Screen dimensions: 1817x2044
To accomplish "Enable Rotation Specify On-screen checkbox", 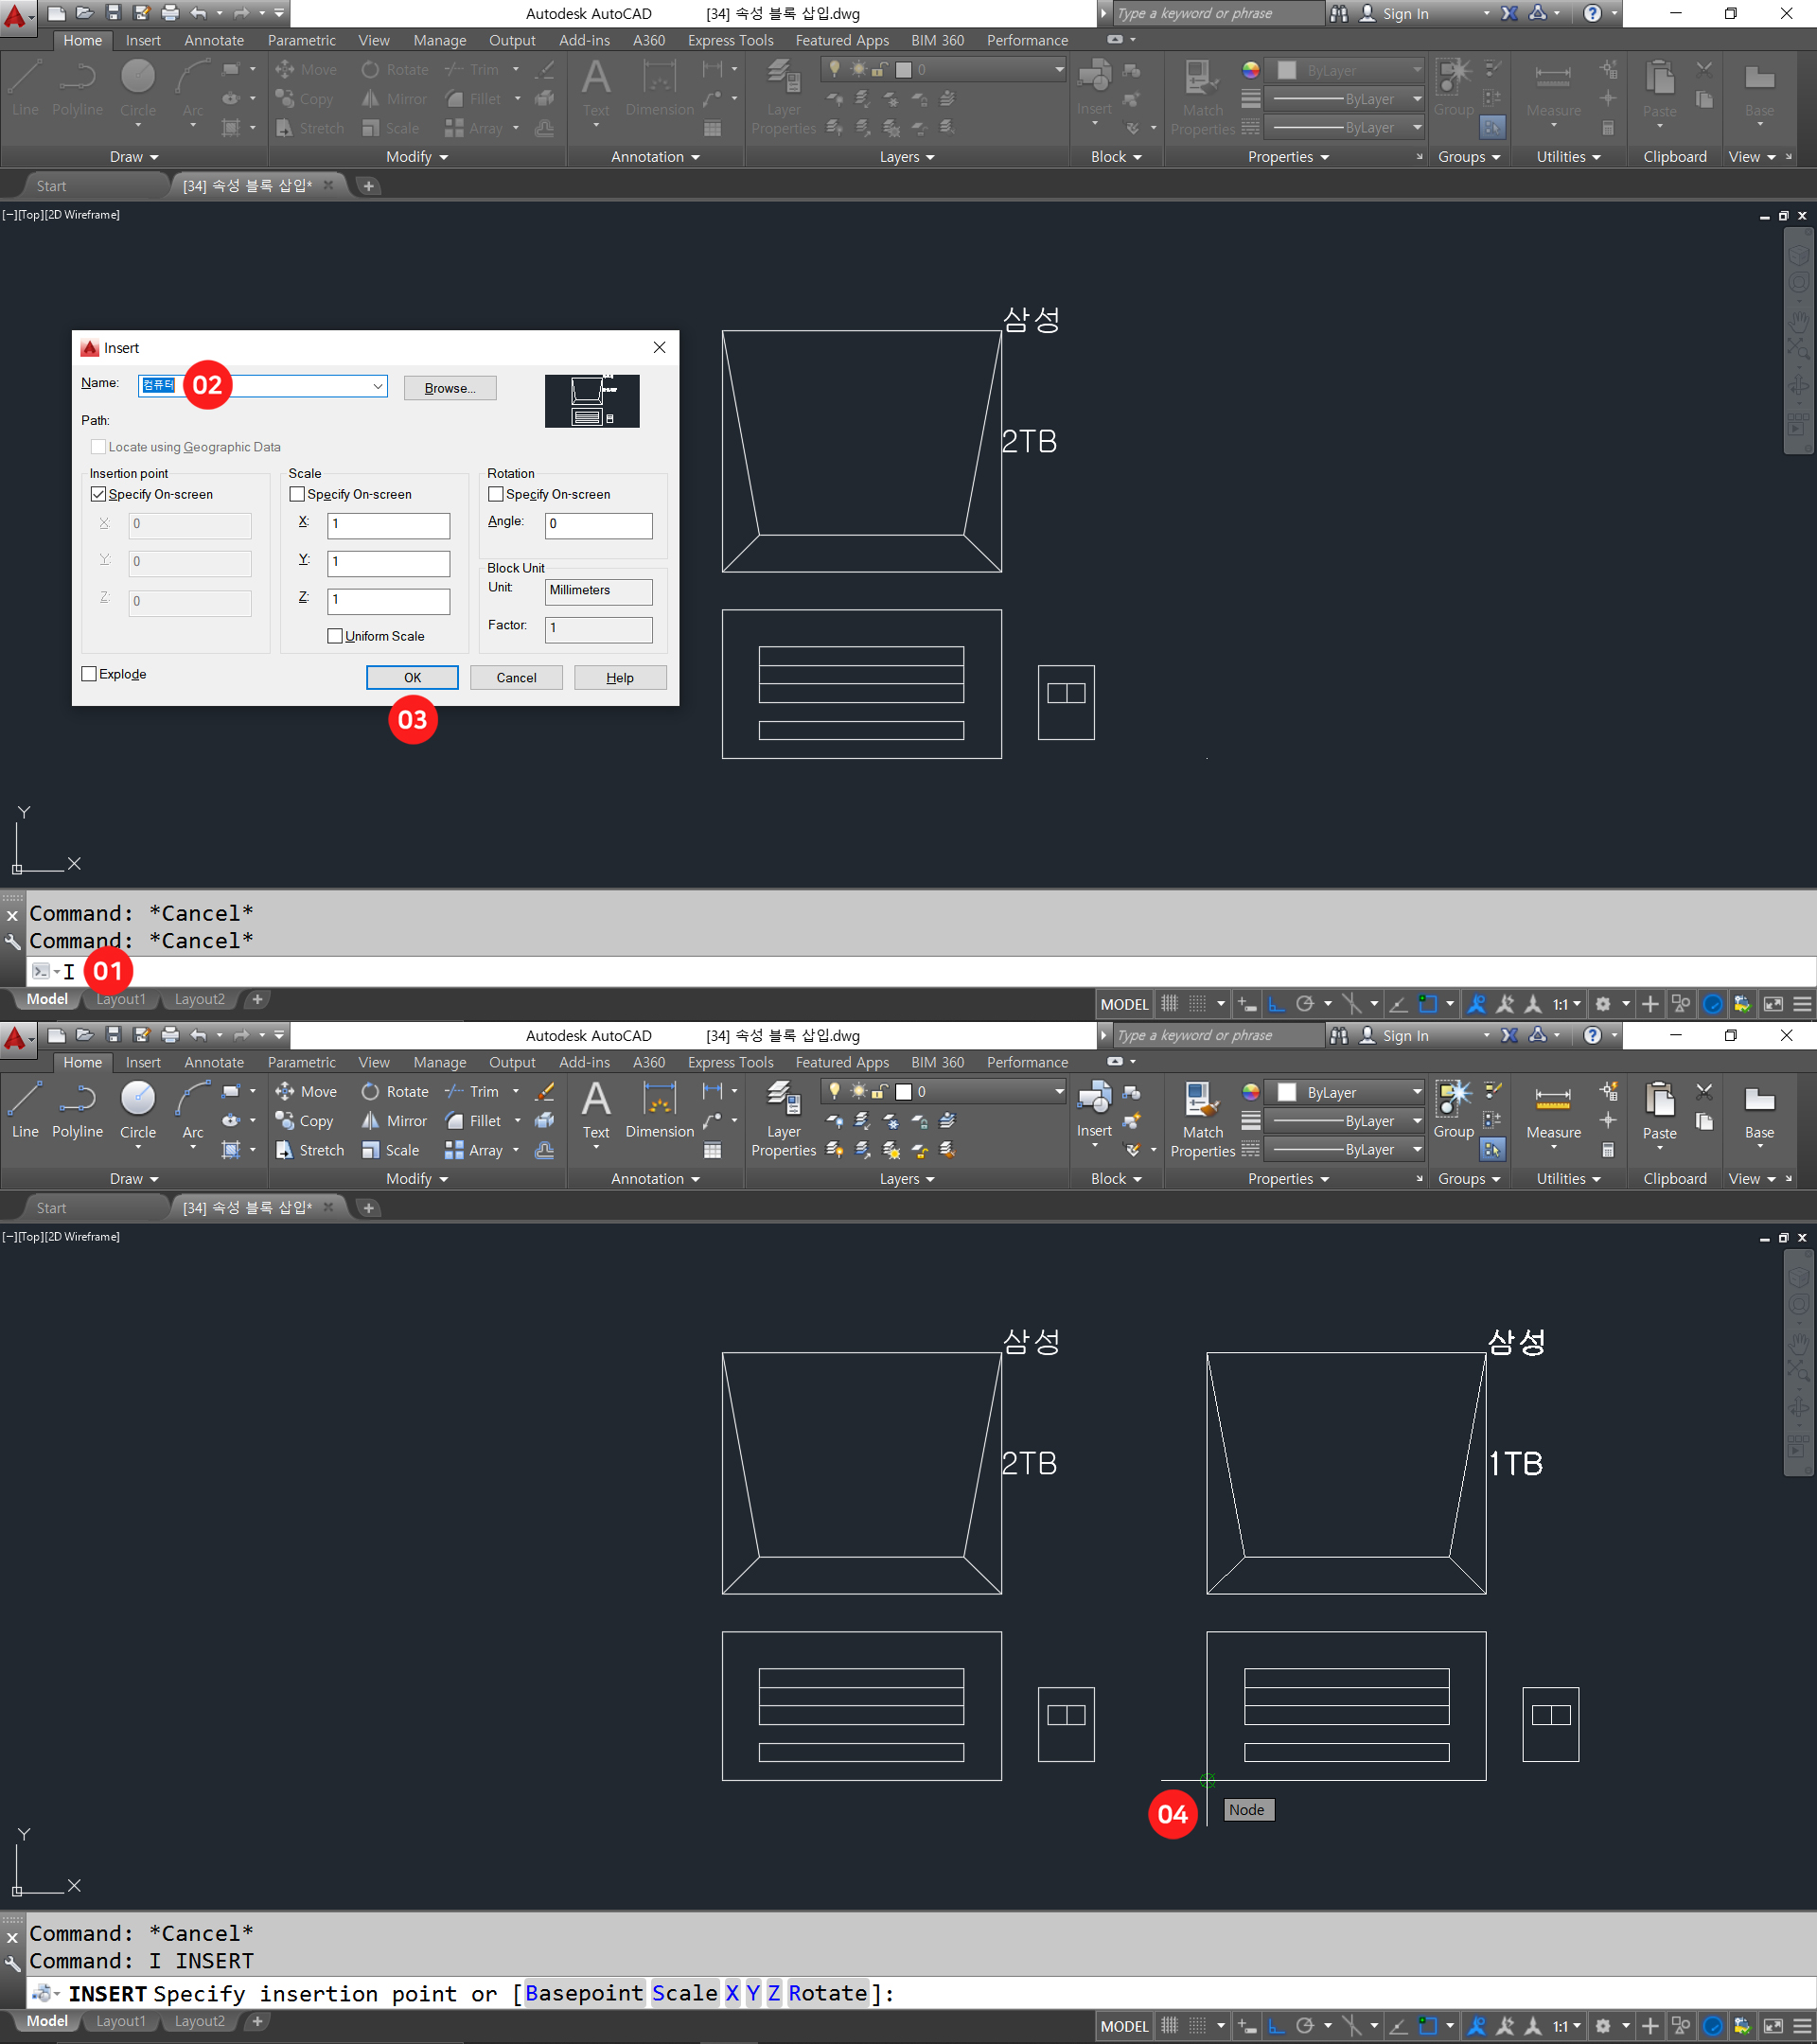I will (495, 495).
